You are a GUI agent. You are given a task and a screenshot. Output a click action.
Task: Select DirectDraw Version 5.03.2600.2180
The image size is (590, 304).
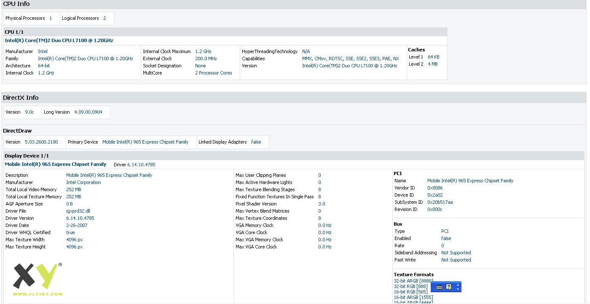41,142
